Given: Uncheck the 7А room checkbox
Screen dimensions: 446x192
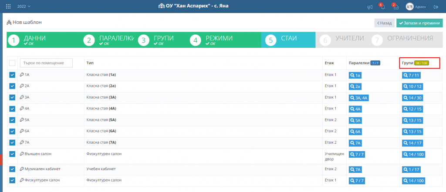Looking at the screenshot, I should (x=12, y=142).
